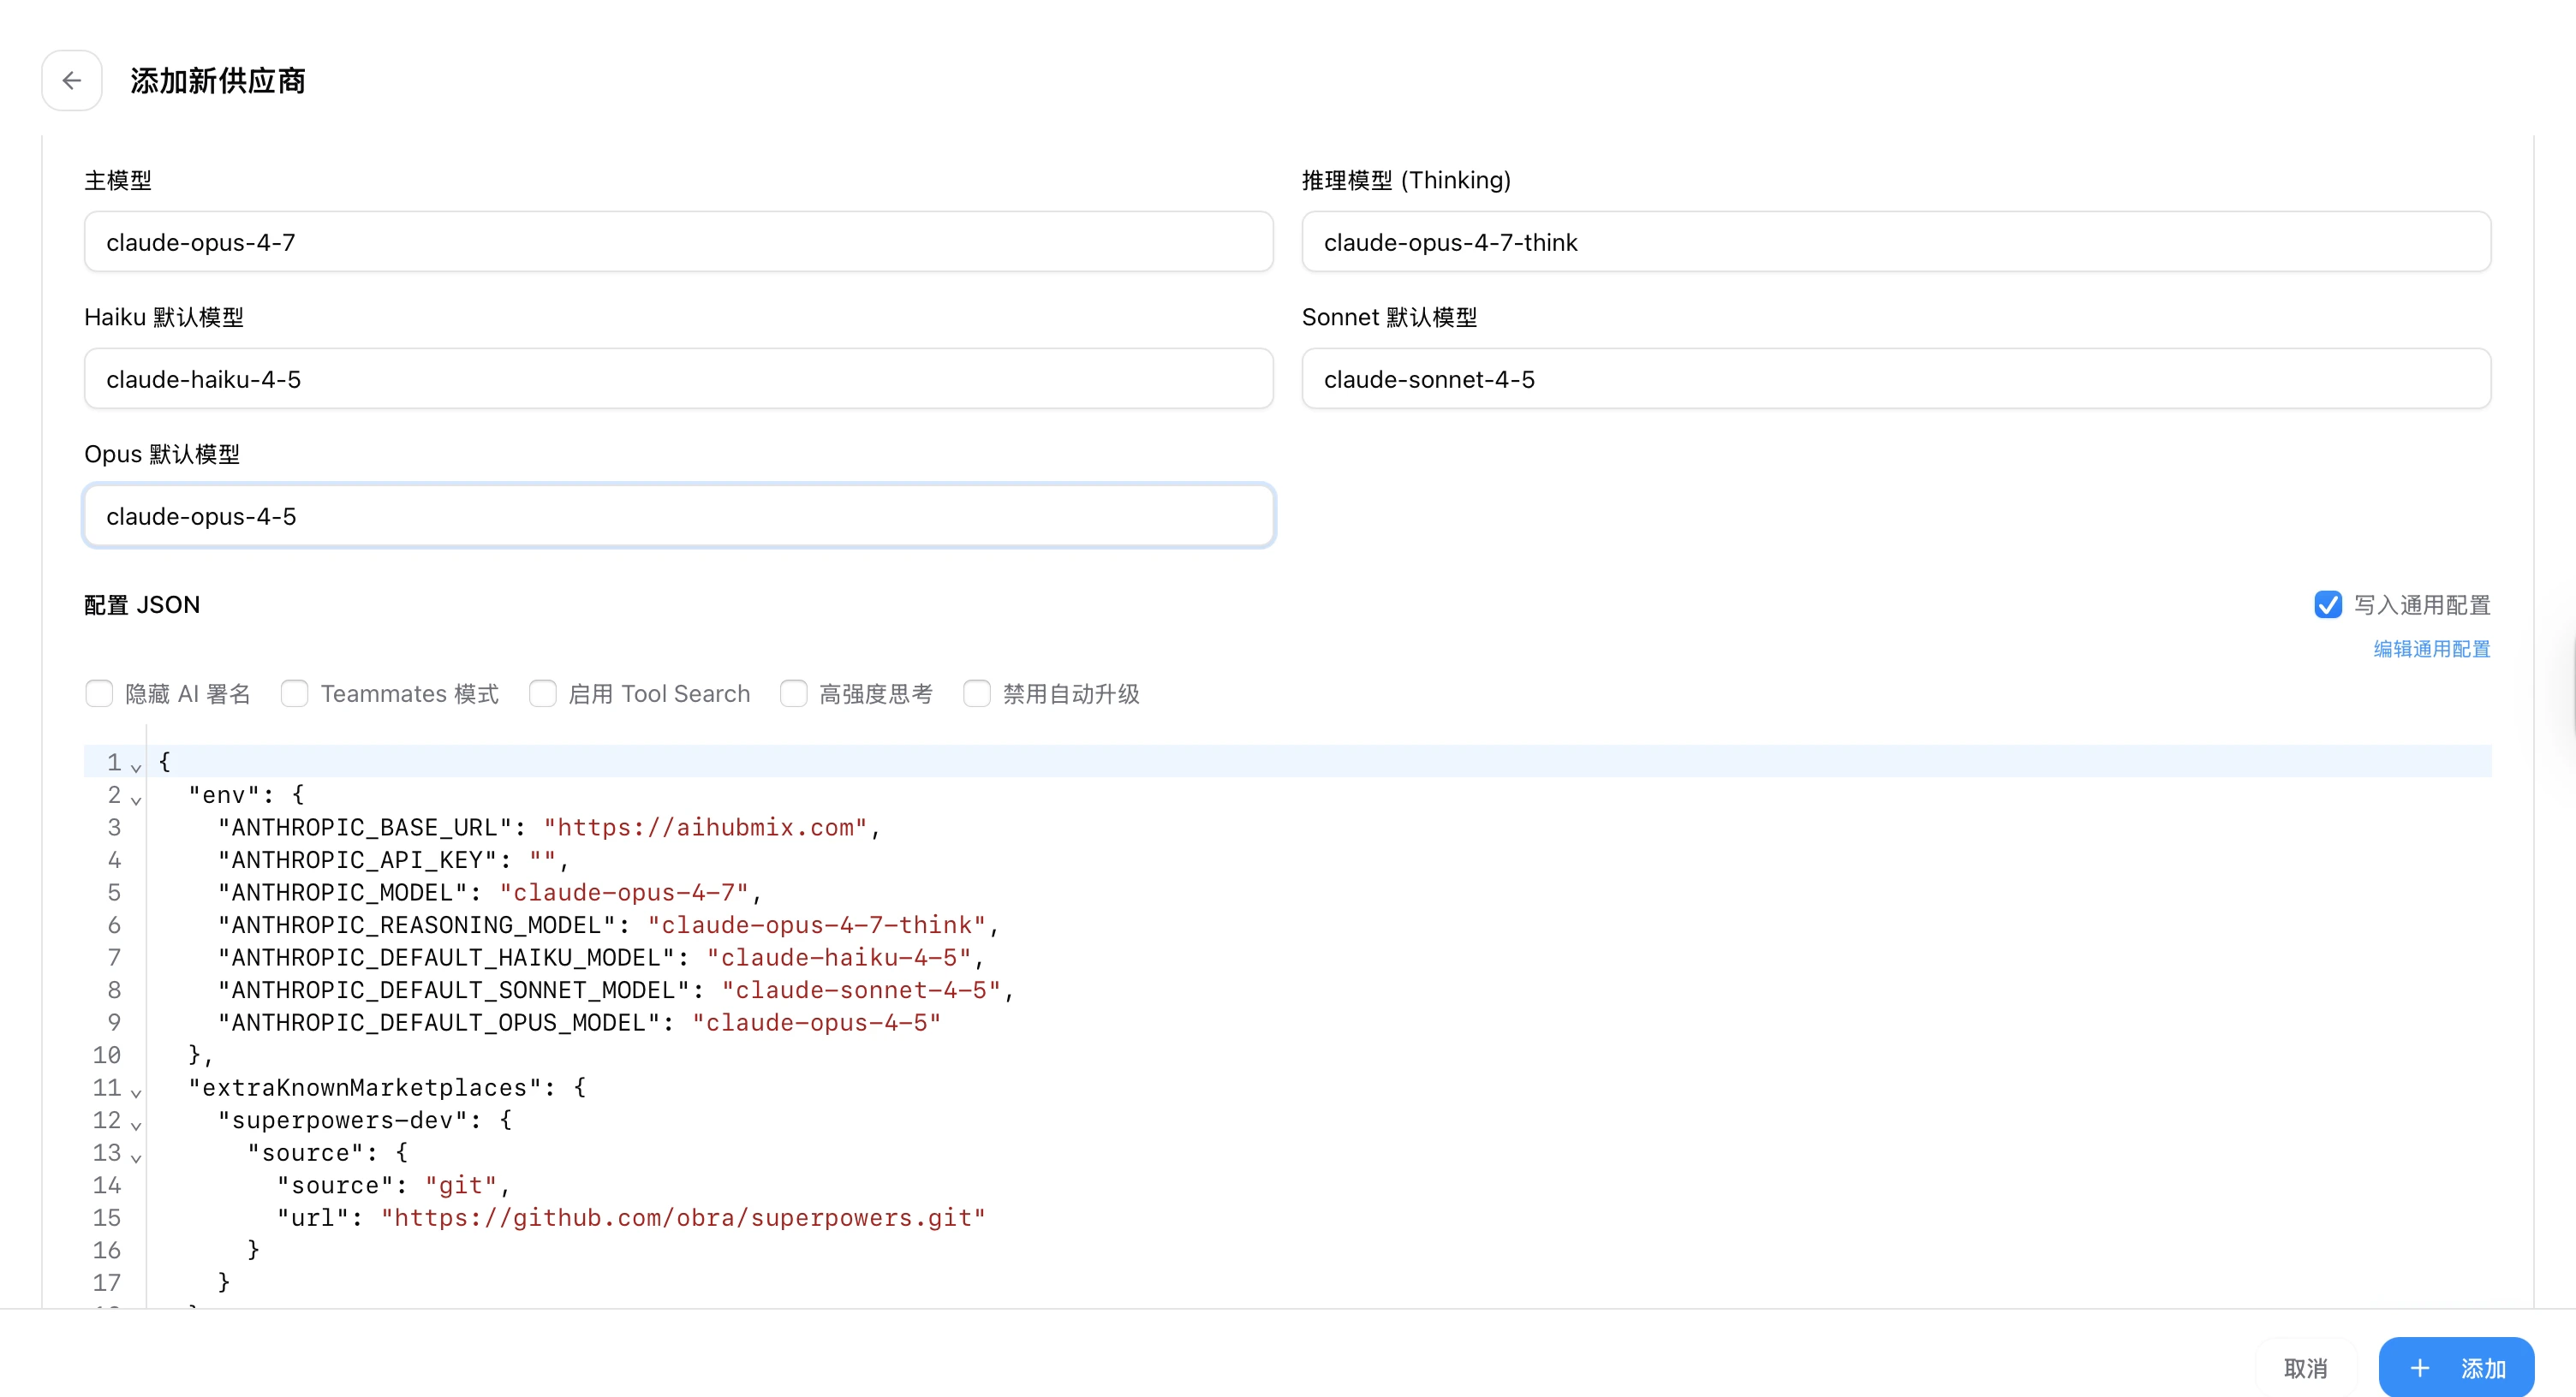The height and width of the screenshot is (1397, 2576).
Task: Check 禁用自动升级 option
Action: pyautogui.click(x=976, y=693)
